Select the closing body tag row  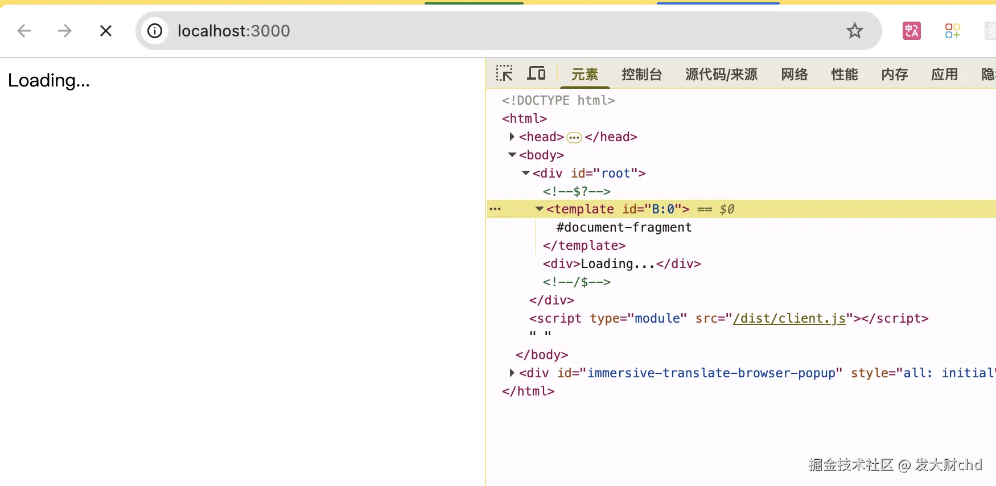tap(542, 355)
